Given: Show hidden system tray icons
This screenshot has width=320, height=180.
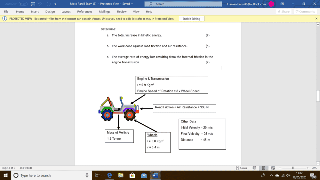Looking at the screenshot, I should click(x=271, y=175).
